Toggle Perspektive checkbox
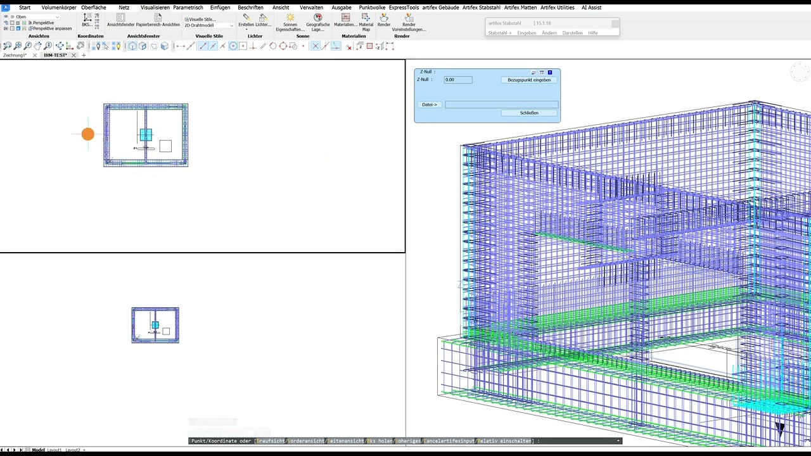 [25, 23]
